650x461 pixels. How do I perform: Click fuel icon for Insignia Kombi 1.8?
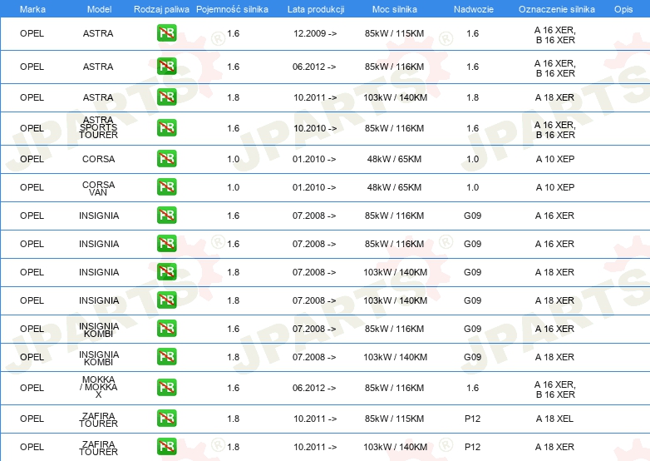click(166, 357)
